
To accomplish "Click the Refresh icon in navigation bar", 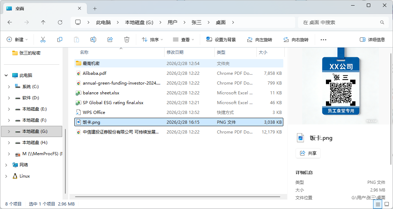I will coord(60,22).
